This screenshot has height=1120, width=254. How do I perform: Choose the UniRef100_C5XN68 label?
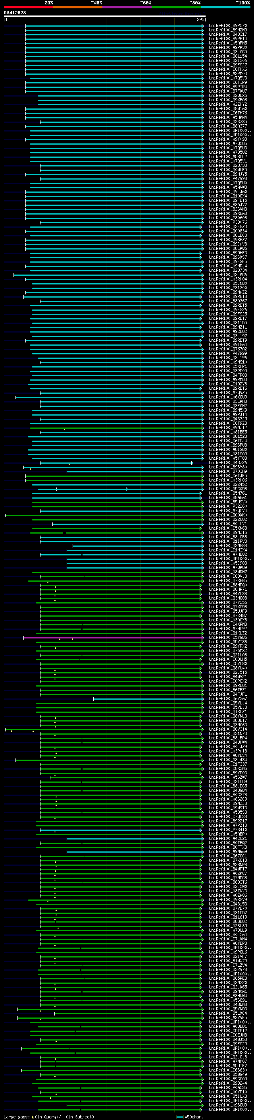point(228,528)
